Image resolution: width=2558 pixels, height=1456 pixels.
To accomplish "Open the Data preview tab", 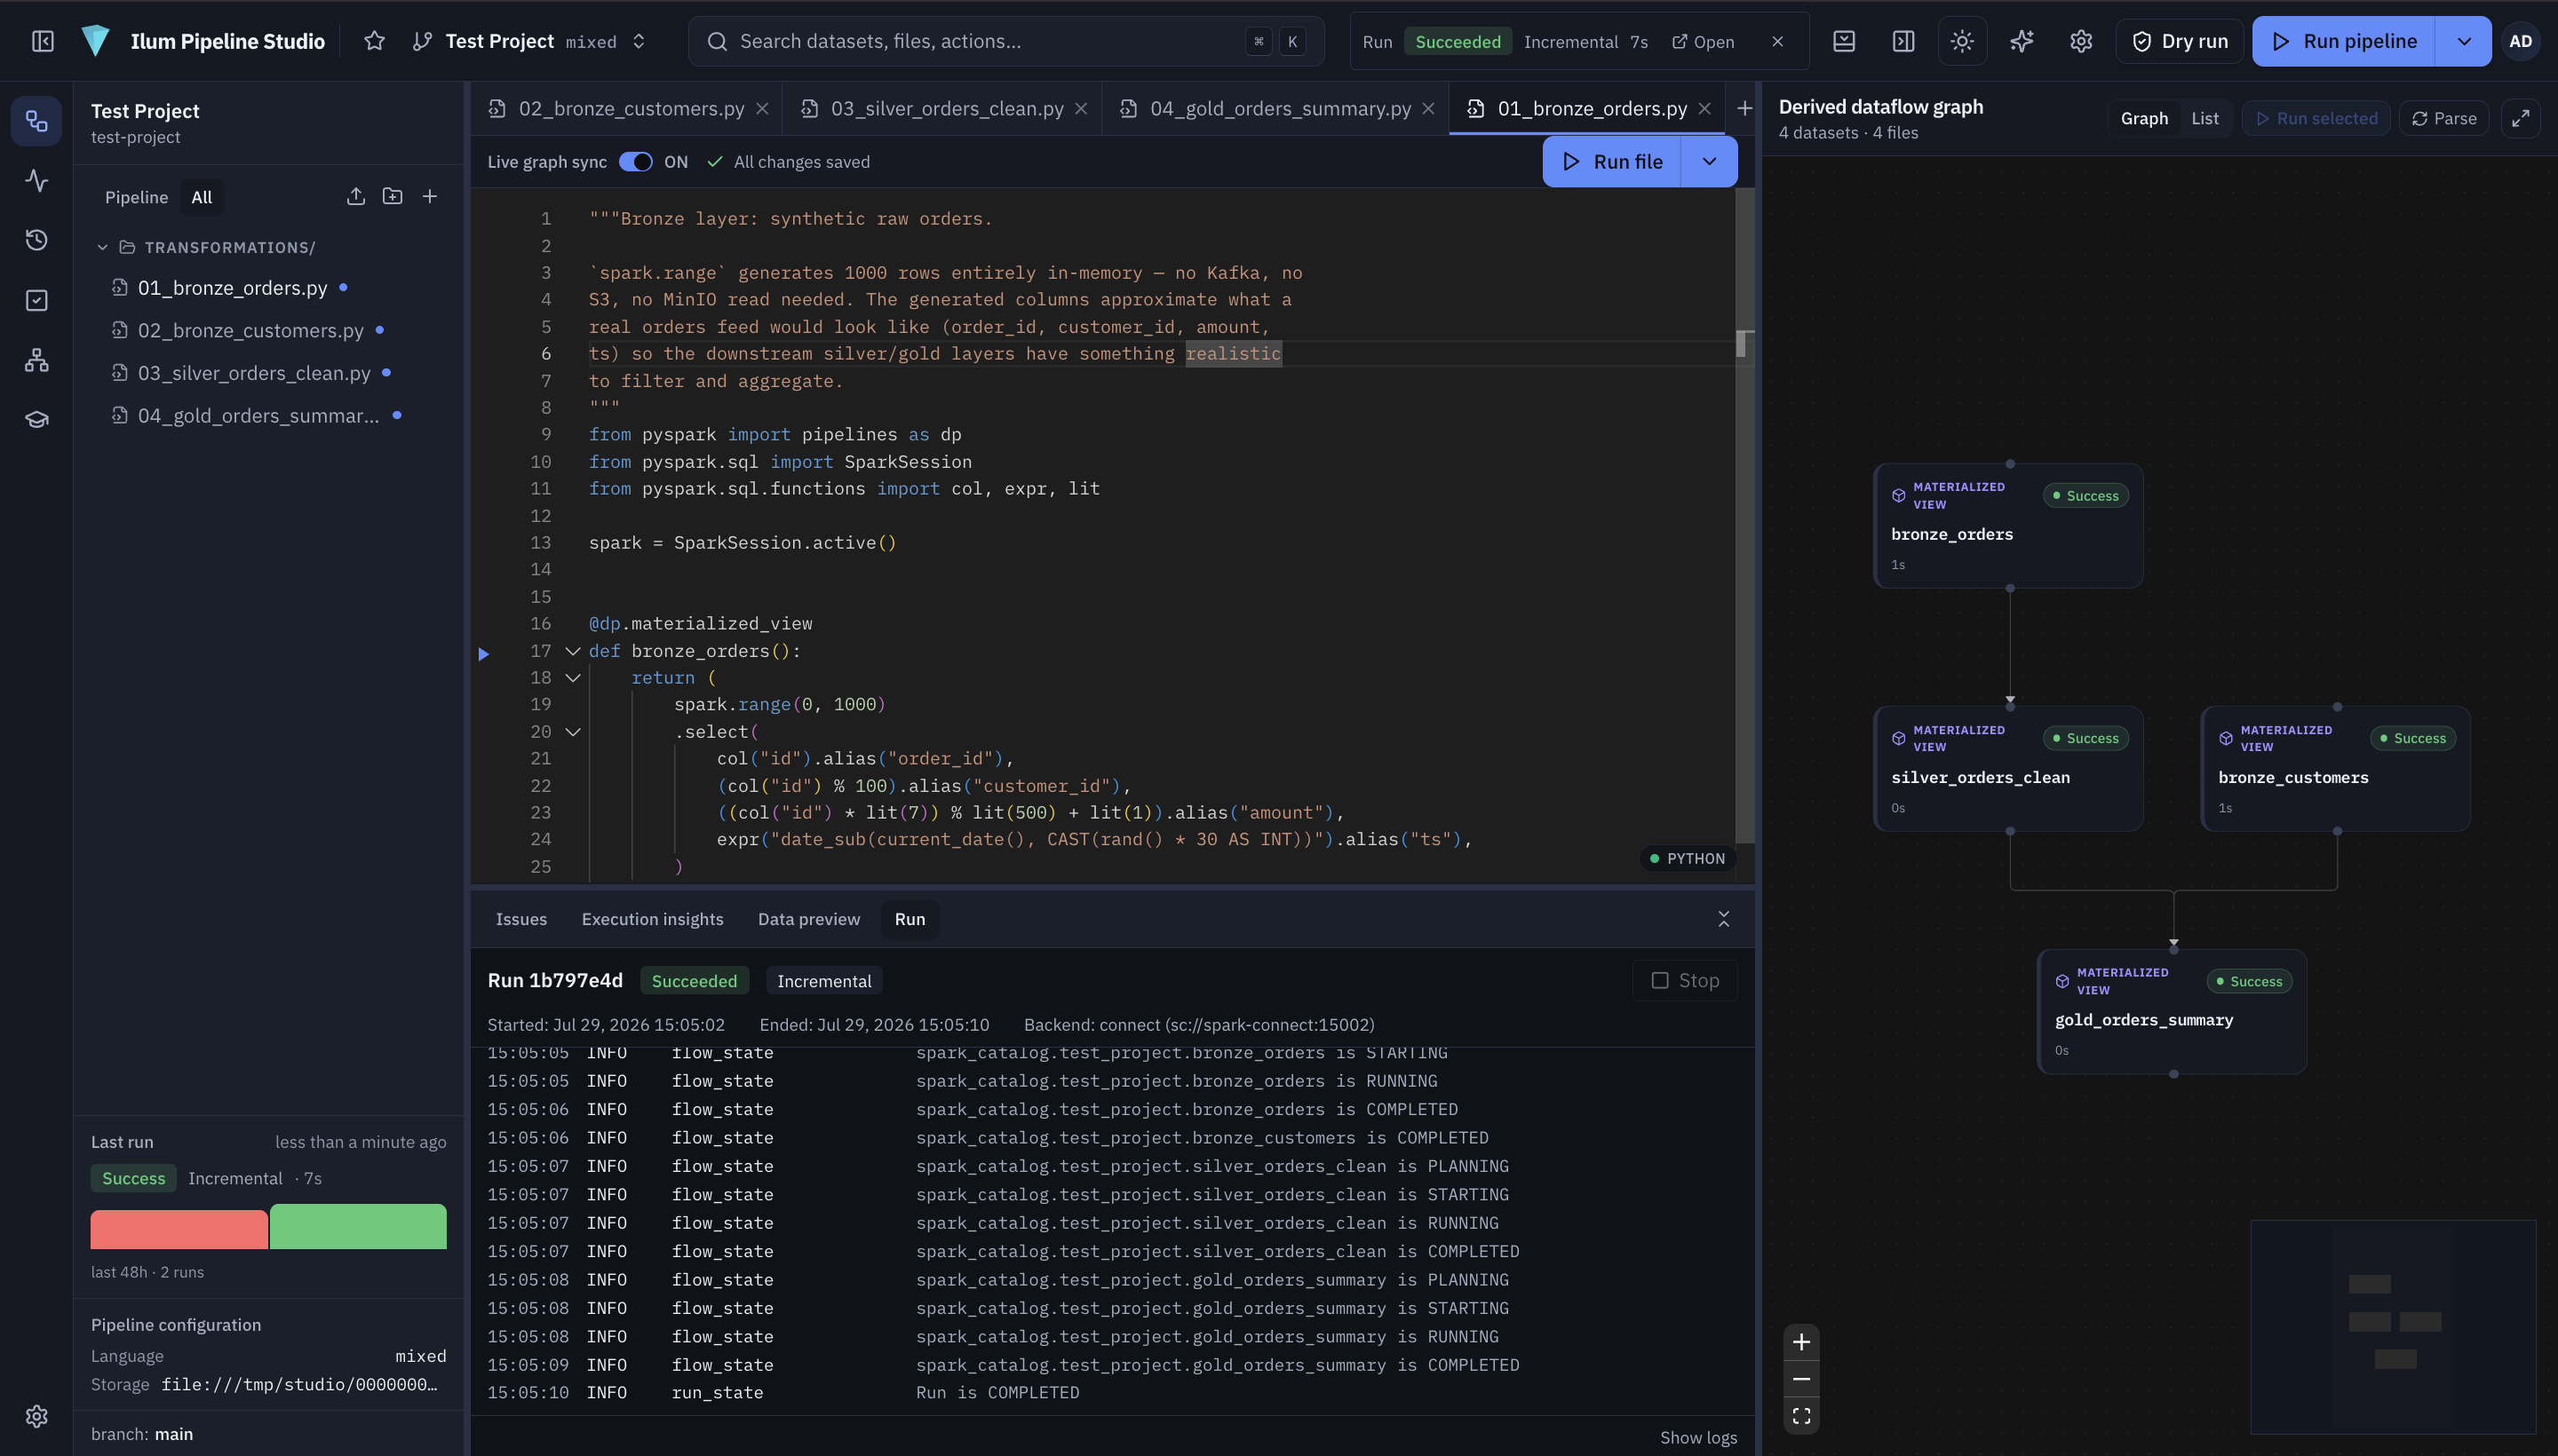I will click(x=808, y=919).
